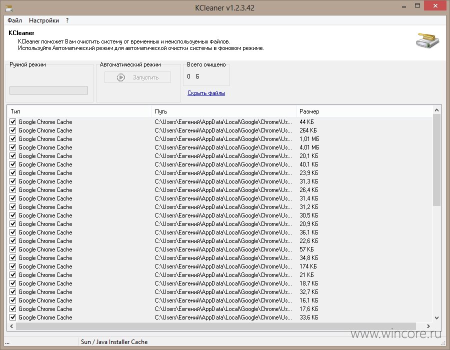Open the Настройки menu

(x=44, y=20)
